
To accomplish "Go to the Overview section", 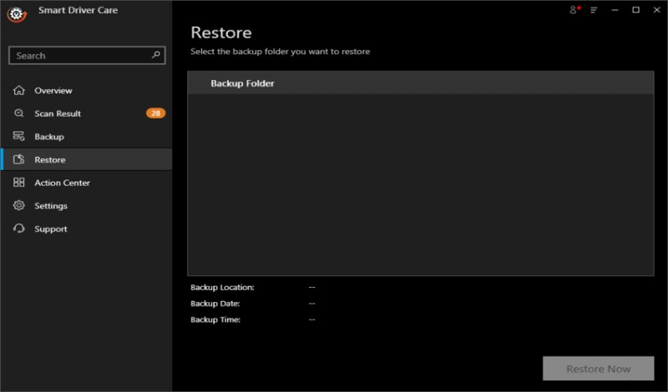I will coord(53,90).
